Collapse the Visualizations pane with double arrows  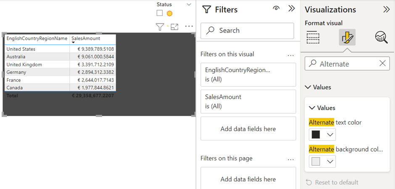(x=386, y=10)
